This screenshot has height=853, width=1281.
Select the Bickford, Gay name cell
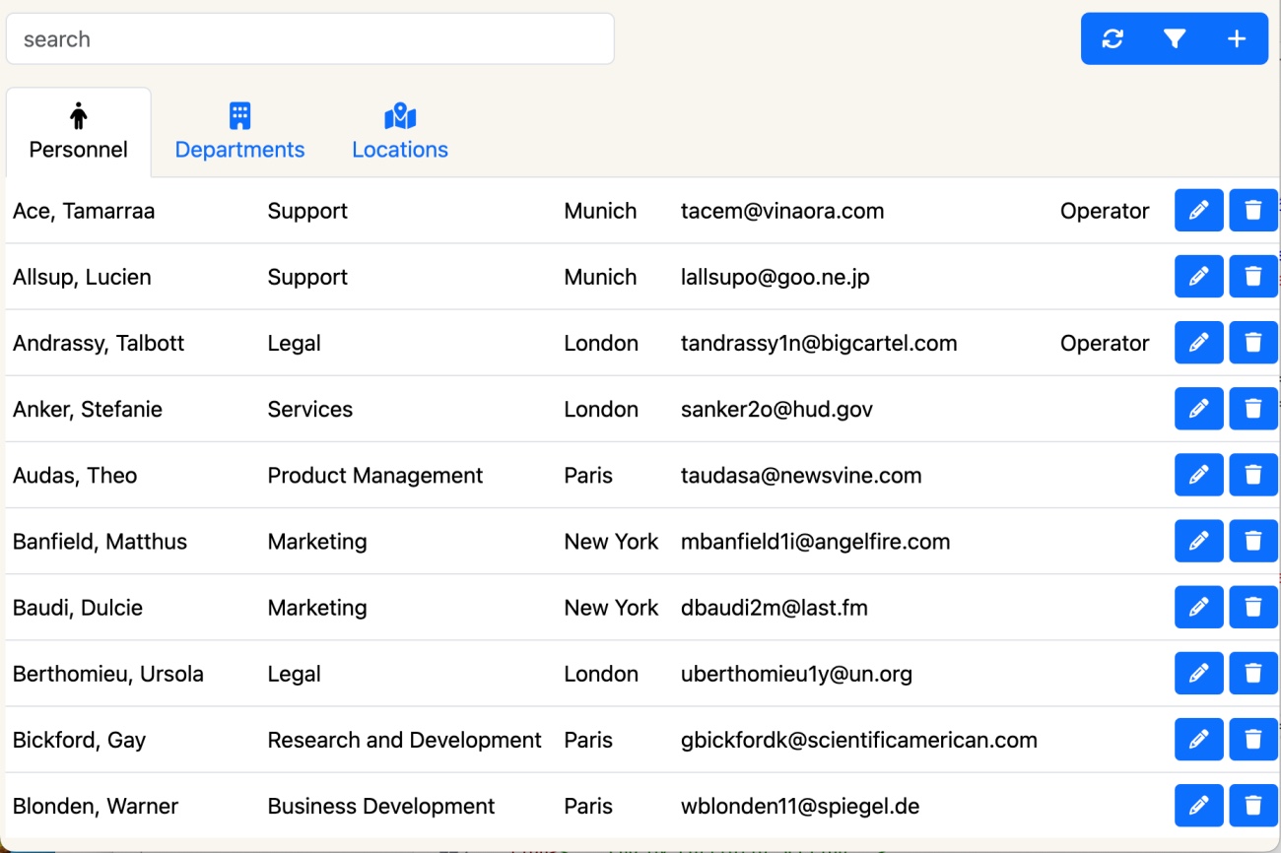79,740
